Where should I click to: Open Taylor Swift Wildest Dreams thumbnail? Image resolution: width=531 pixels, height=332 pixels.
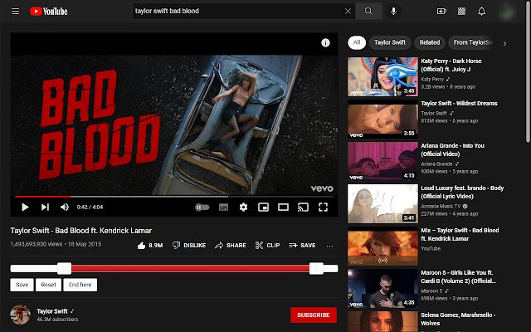pyautogui.click(x=382, y=120)
